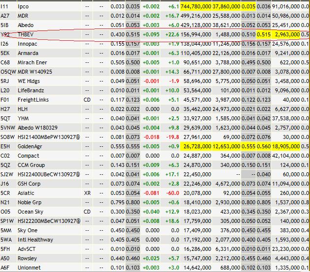This screenshot has height=272, width=310.
Task: Click THBEV volume 156,994,000
Action: 196,34
